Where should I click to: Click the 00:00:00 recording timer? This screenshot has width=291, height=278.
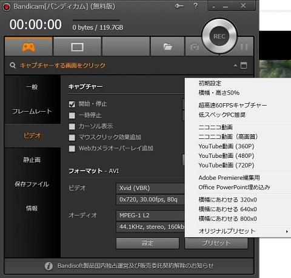(x=36, y=25)
